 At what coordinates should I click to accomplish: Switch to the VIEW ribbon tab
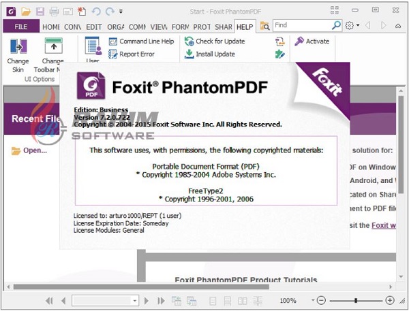tap(159, 27)
